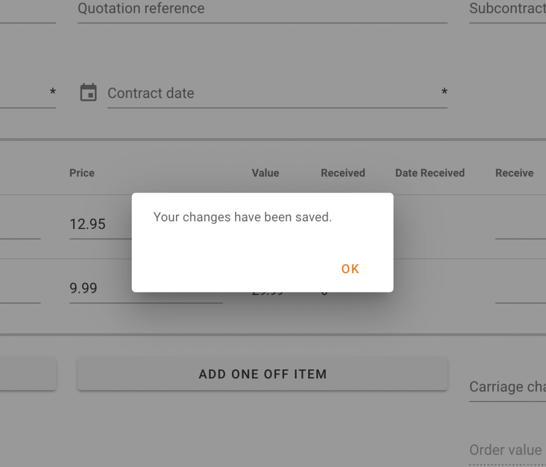Screen dimensions: 546x467
Task: Click the Value column header
Action: (266, 173)
